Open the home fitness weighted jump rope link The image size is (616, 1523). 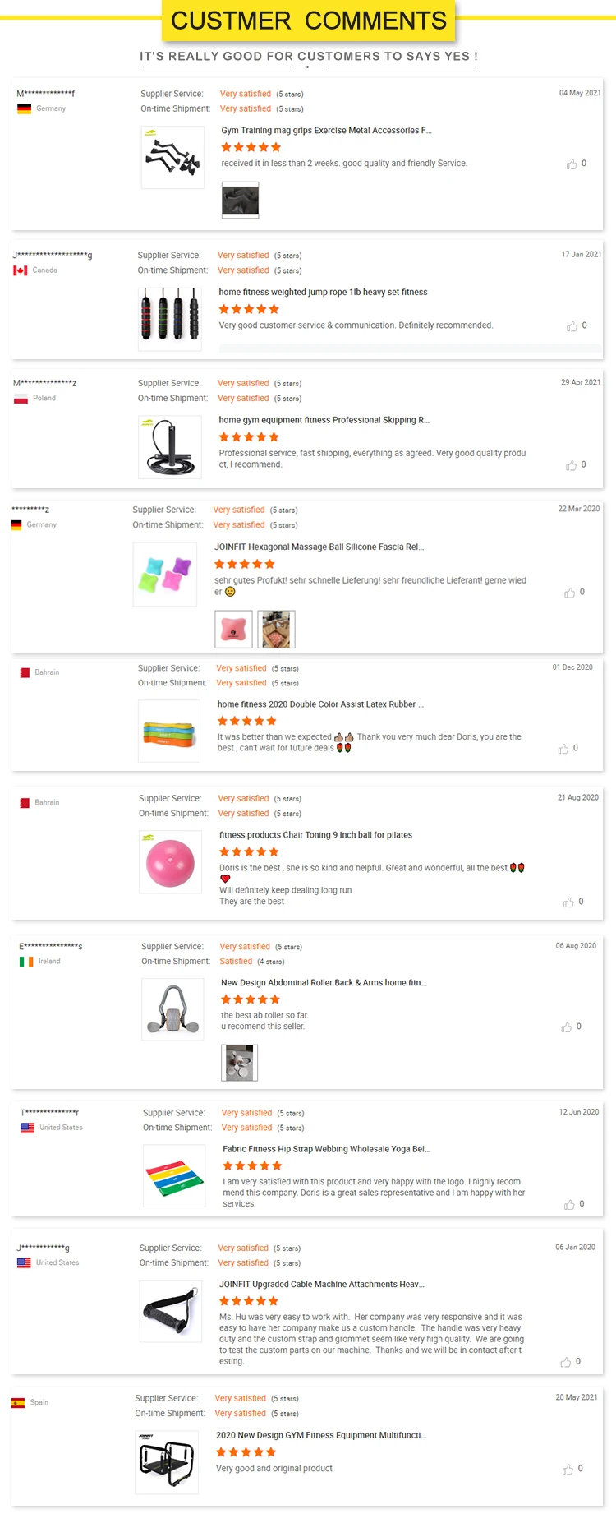pos(323,293)
